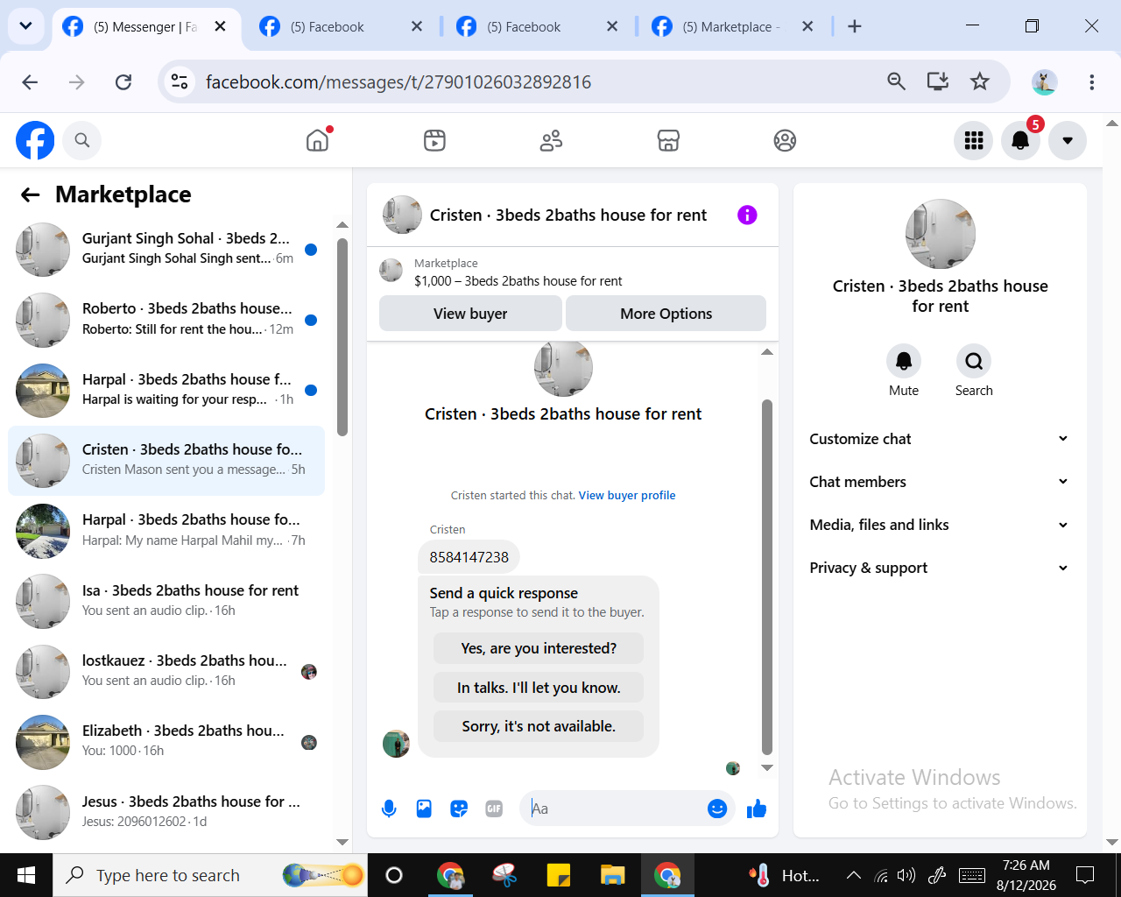This screenshot has width=1121, height=897.
Task: Open Gurjant Singh Sohal conversation
Action: coord(166,250)
